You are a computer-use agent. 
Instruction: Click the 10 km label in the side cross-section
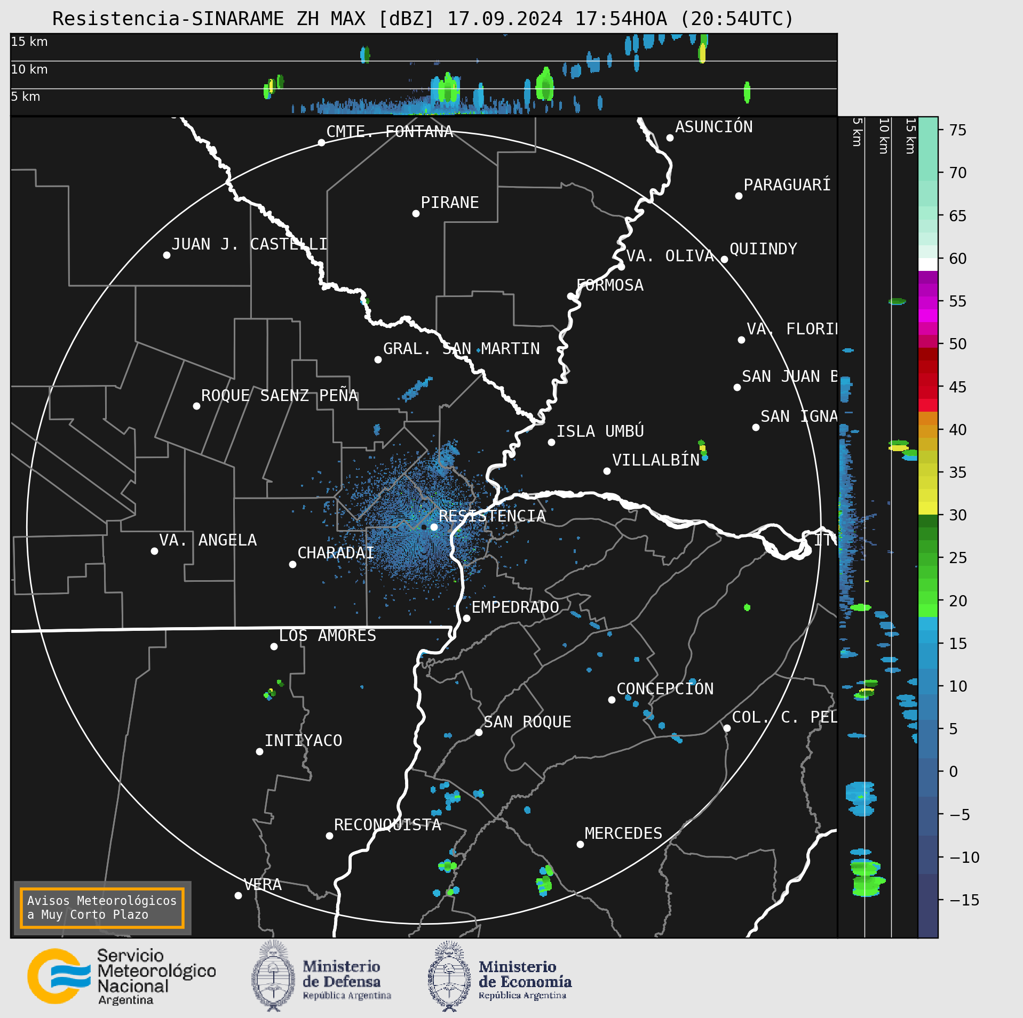884,136
